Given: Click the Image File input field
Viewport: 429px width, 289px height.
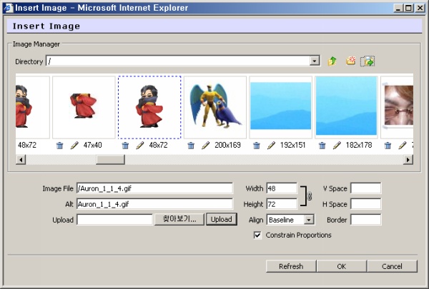Looking at the screenshot, I should [155, 188].
